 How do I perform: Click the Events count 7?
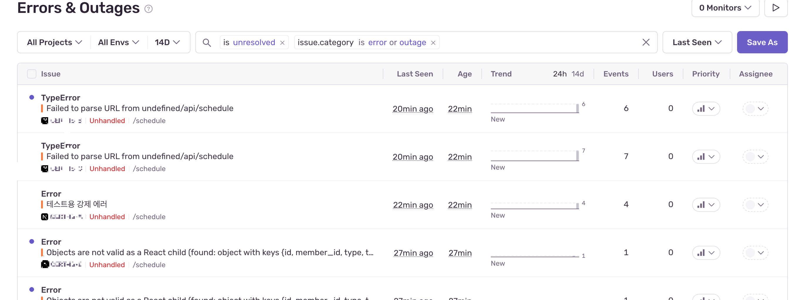626,156
